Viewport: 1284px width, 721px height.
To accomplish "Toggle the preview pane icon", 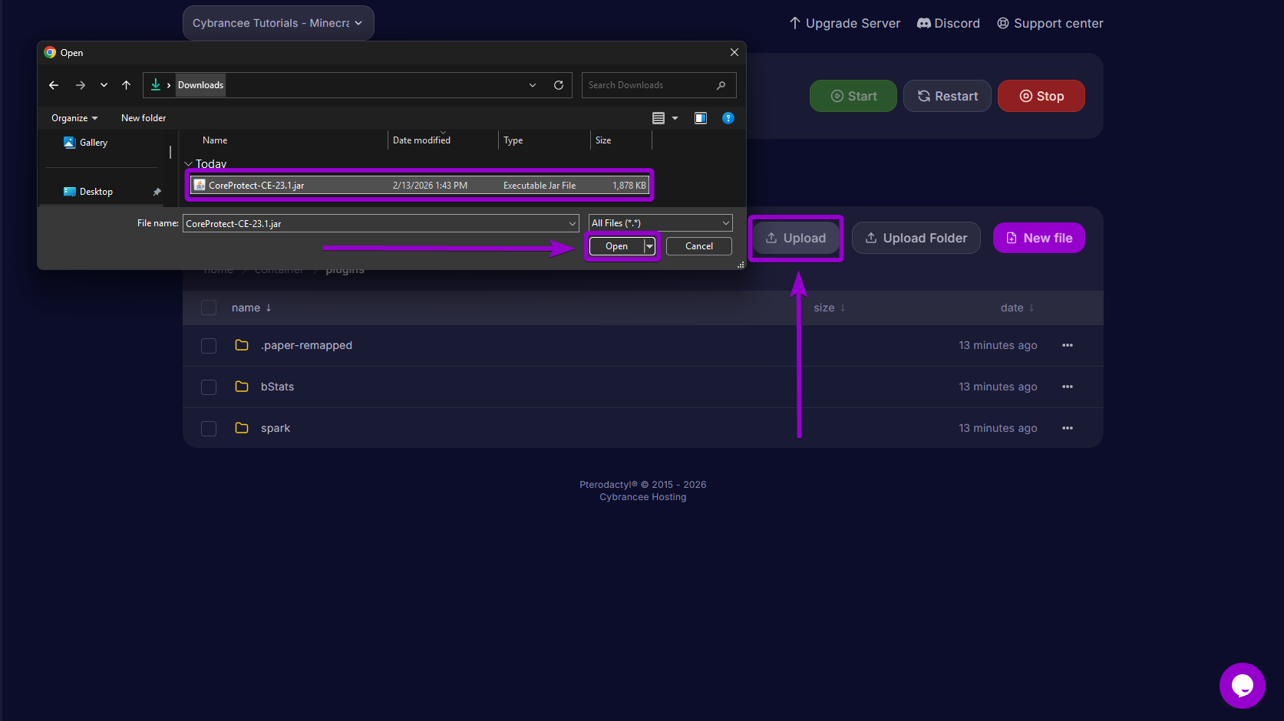I will tap(701, 118).
